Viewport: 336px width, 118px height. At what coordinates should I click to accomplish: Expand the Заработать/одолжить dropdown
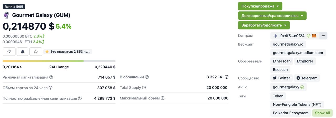click(x=264, y=25)
